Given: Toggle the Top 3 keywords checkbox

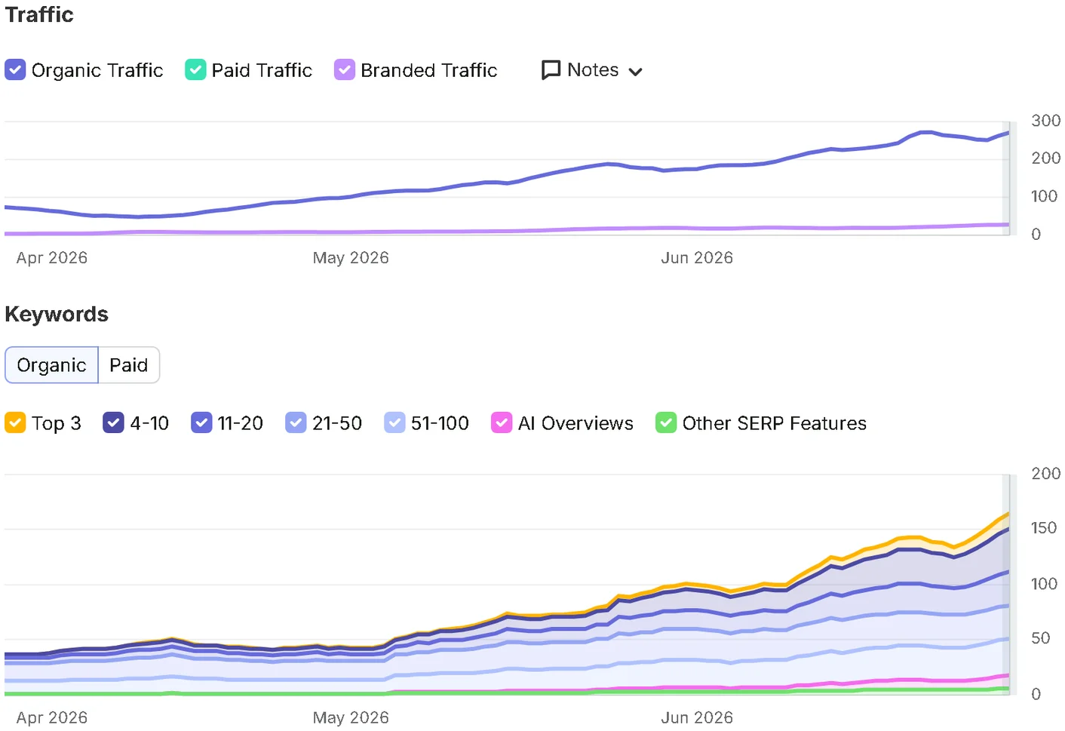Looking at the screenshot, I should tap(15, 423).
